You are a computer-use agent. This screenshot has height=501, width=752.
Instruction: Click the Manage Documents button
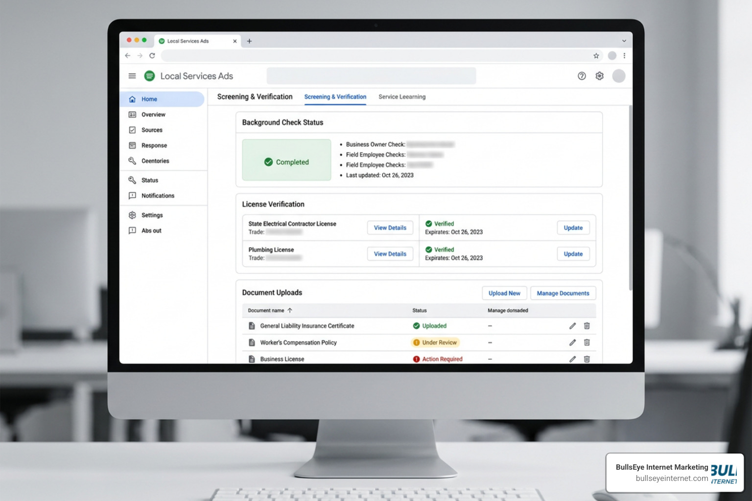tap(563, 293)
